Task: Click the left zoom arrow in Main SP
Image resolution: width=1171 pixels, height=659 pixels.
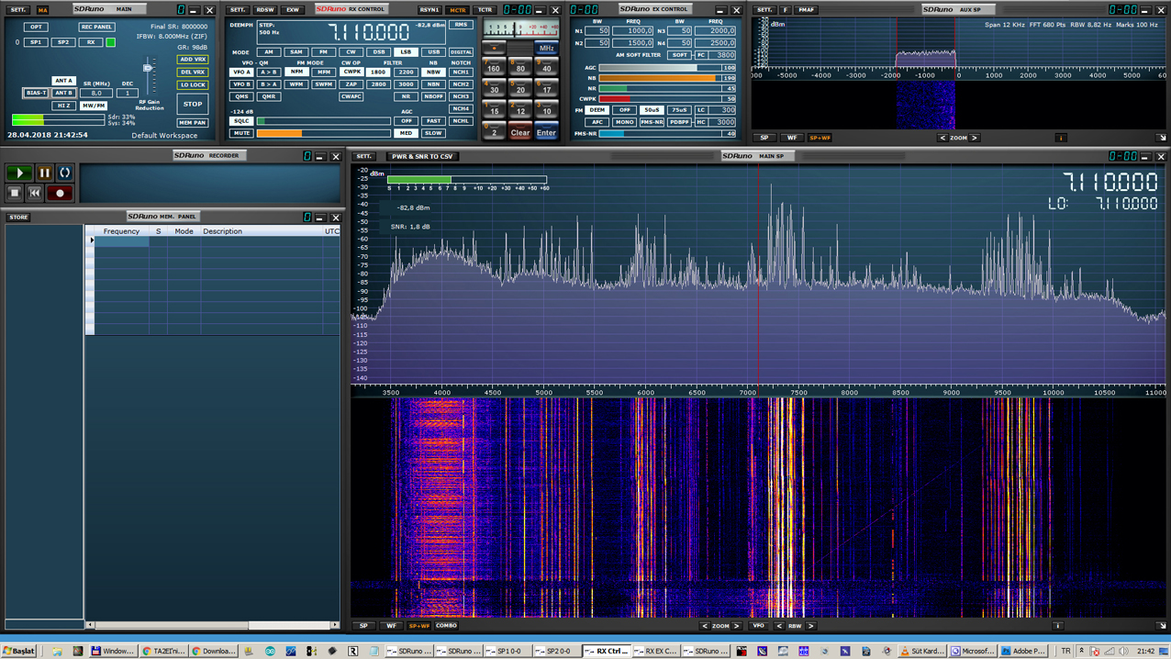Action: point(704,626)
